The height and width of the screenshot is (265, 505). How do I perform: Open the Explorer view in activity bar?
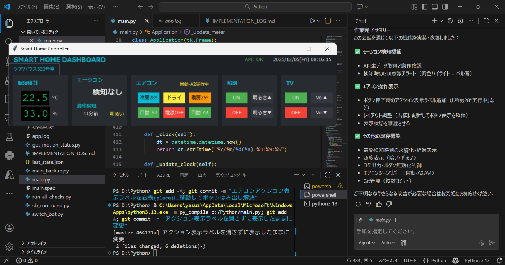click(x=9, y=23)
